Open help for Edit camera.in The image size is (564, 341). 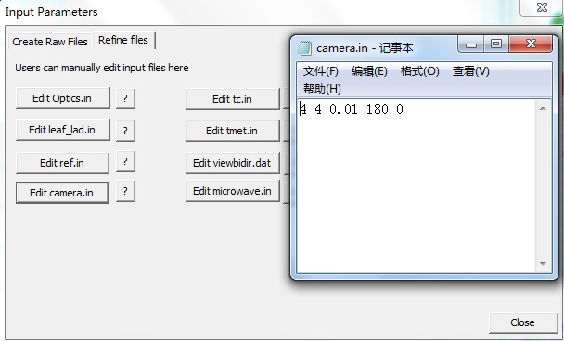[125, 191]
